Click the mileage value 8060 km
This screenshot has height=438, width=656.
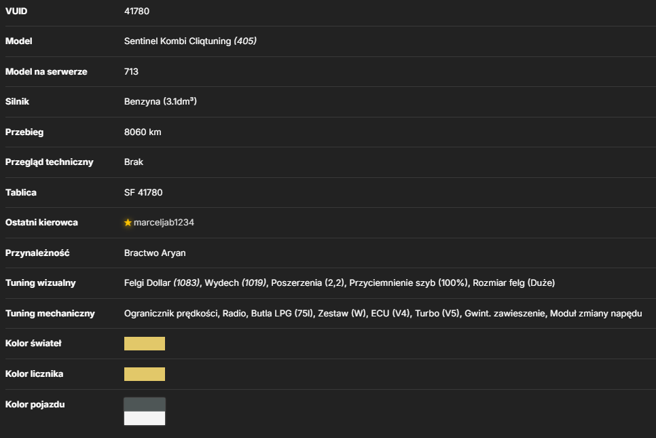coord(143,132)
